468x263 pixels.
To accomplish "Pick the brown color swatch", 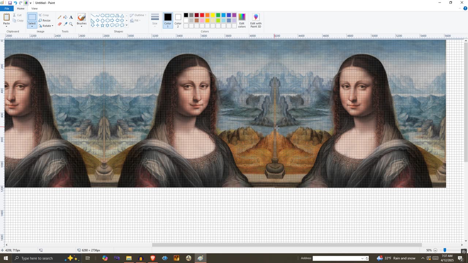I will 197,20.
